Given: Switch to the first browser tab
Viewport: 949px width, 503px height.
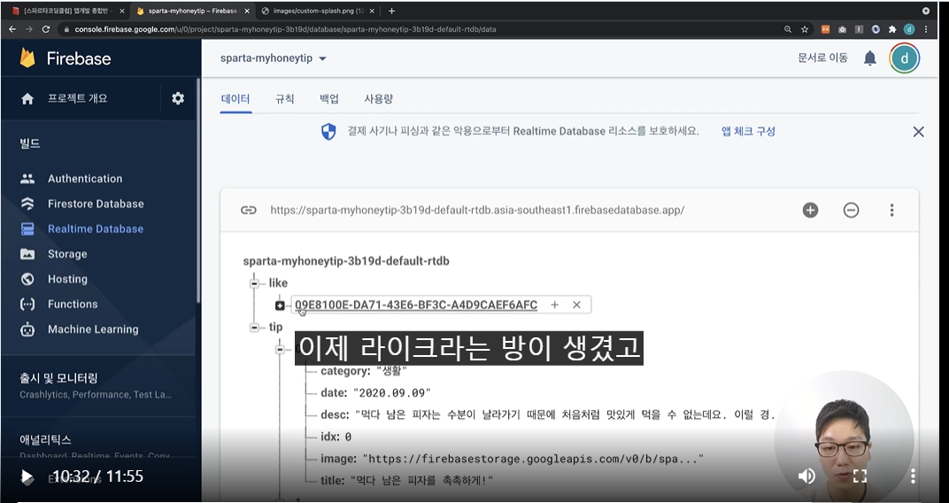Looking at the screenshot, I should coord(68,11).
